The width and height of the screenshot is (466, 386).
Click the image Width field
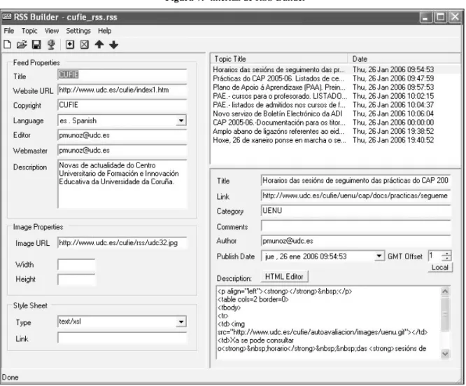76,264
